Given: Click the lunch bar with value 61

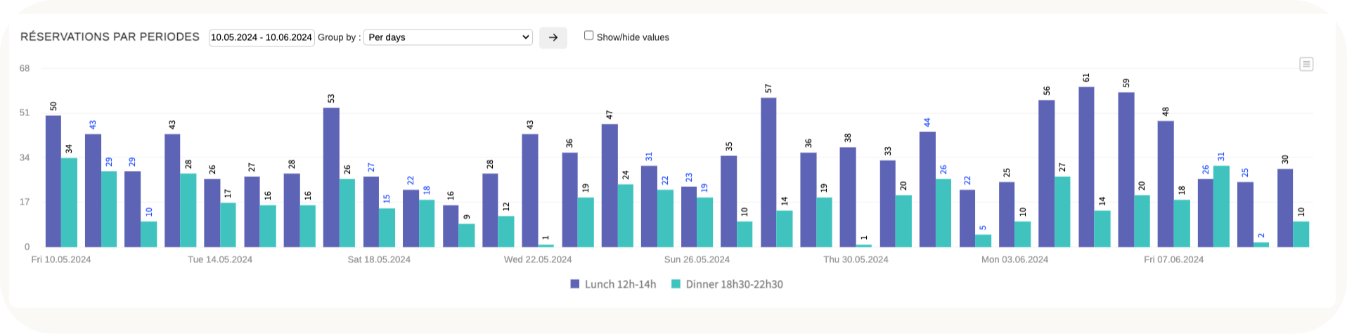Looking at the screenshot, I should pos(1086,167).
